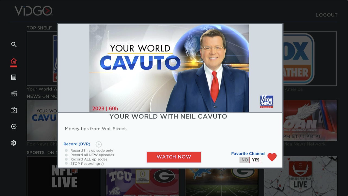
Task: Select Record all NEW episodes
Action: [x=89, y=155]
